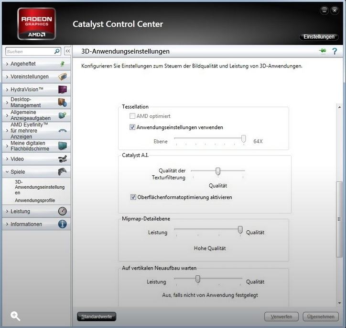Click the Meine digitalen Flachbildschirme monitor icon
Image resolution: width=346 pixels, height=328 pixels.
pos(63,146)
